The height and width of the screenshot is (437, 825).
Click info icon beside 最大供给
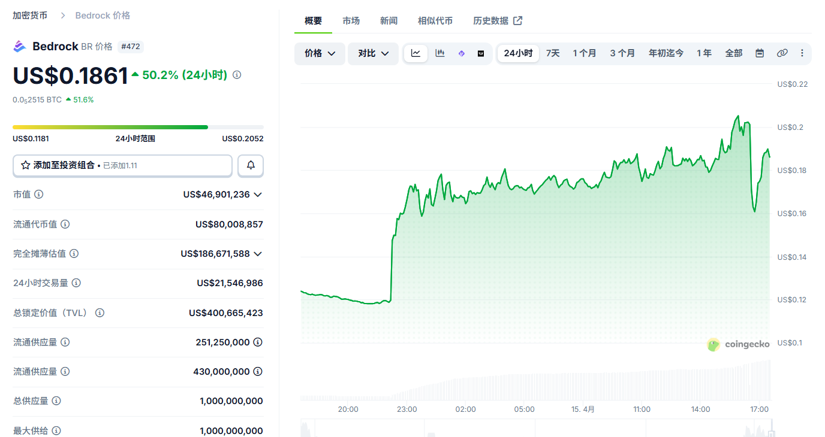pyautogui.click(x=56, y=430)
